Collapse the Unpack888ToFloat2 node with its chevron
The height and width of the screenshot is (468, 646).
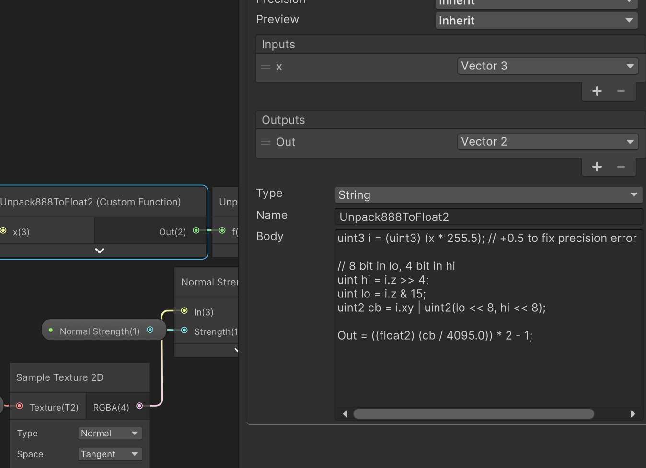coord(99,250)
